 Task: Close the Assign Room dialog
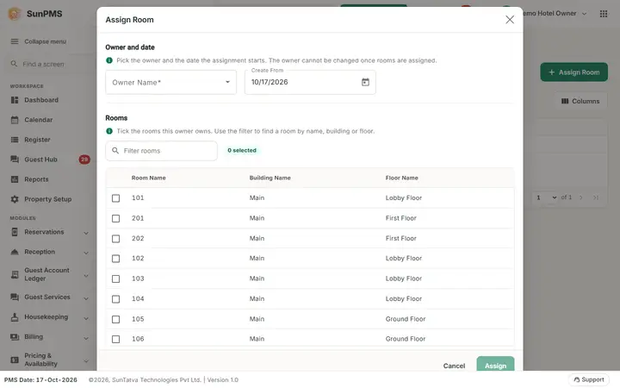510,20
